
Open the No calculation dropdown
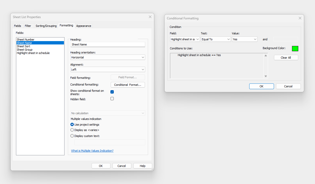[108, 113]
